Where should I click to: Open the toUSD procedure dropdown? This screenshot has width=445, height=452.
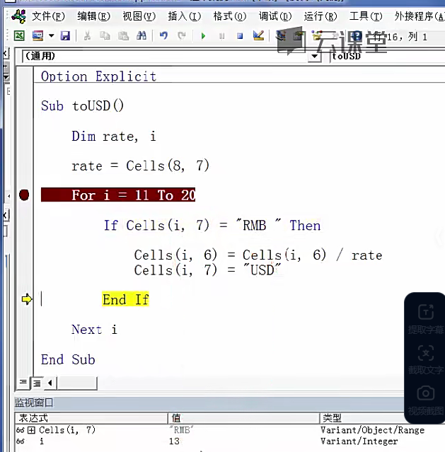pyautogui.click(x=387, y=56)
